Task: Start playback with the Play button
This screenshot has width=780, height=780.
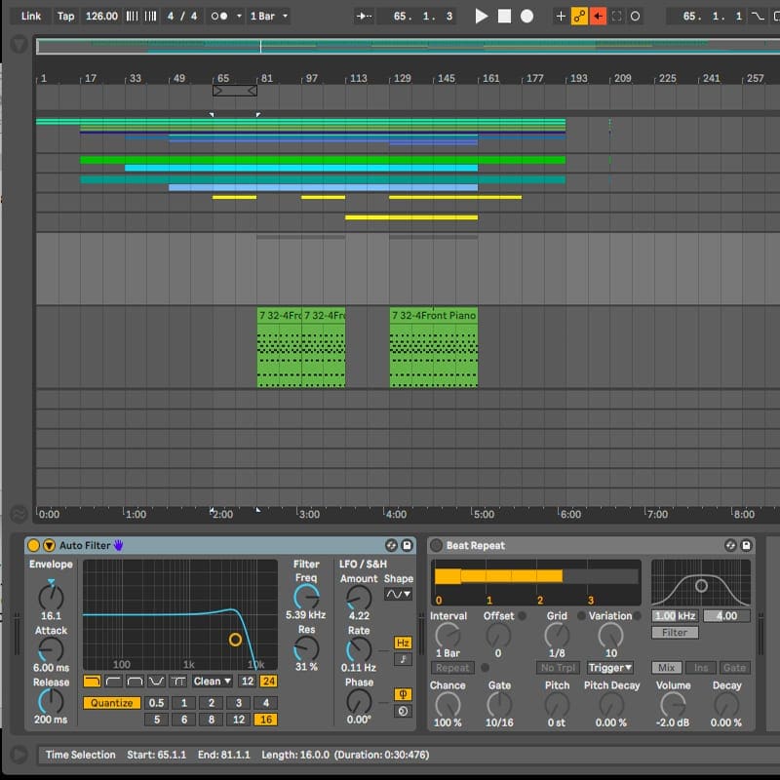Action: coord(481,17)
